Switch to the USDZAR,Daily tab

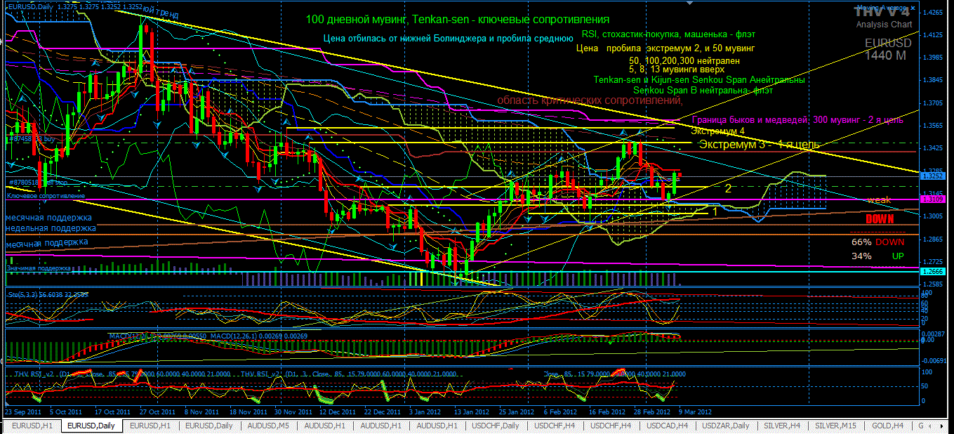[x=727, y=426]
